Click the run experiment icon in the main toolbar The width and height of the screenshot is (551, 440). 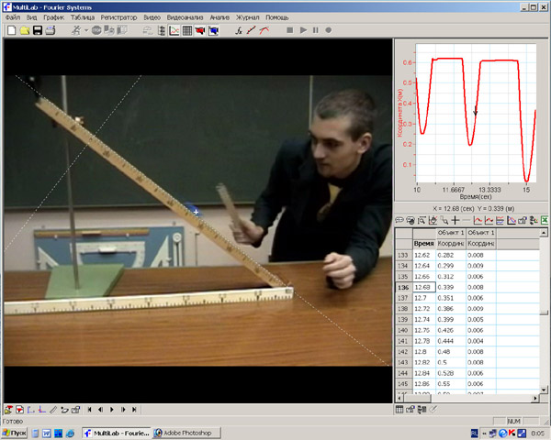pyautogui.click(x=75, y=30)
